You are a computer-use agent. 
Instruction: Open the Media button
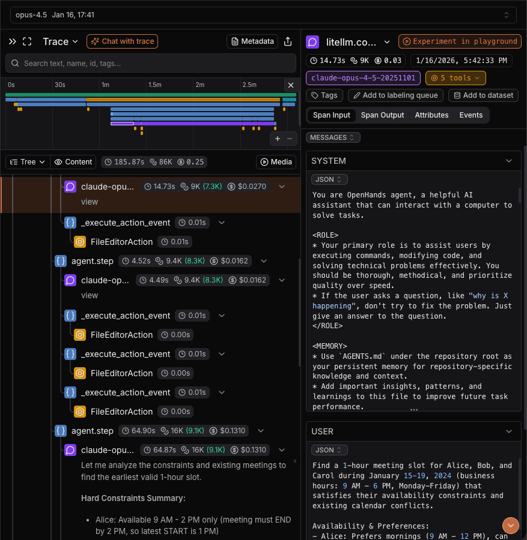(276, 162)
